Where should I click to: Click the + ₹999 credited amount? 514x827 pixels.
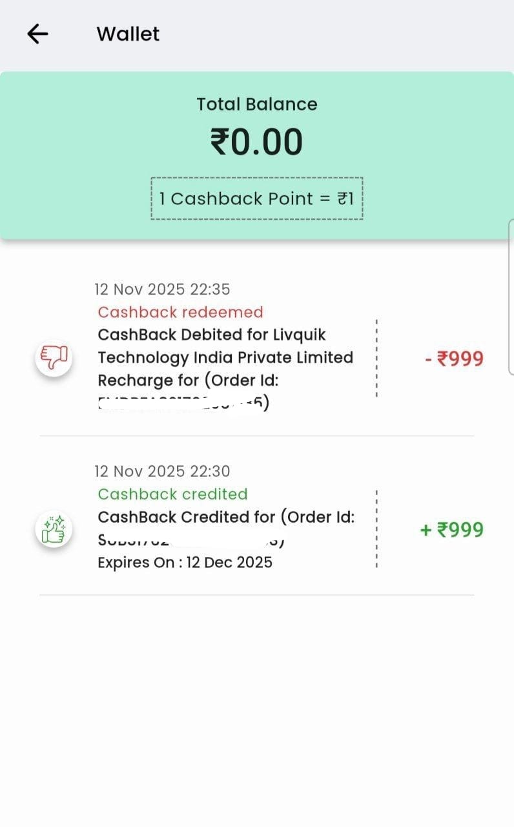click(451, 530)
